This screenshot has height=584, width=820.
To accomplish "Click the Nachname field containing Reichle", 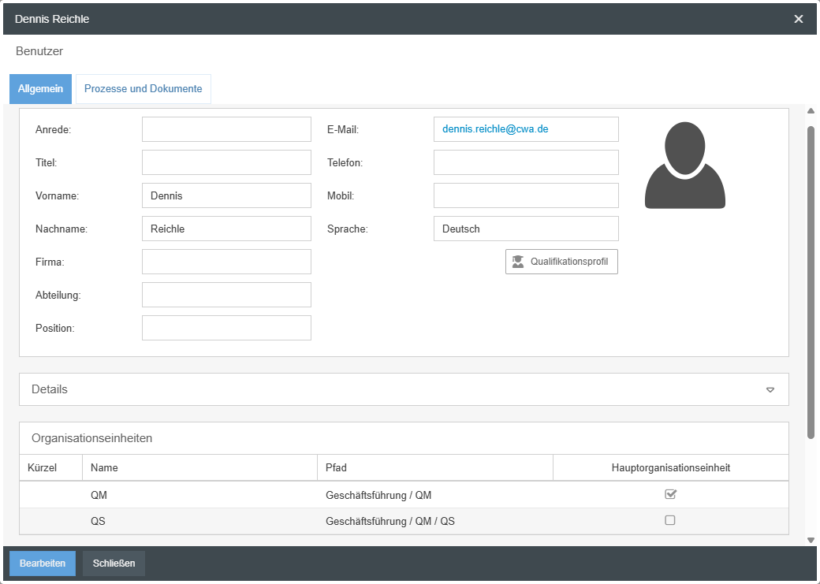I will coord(226,229).
